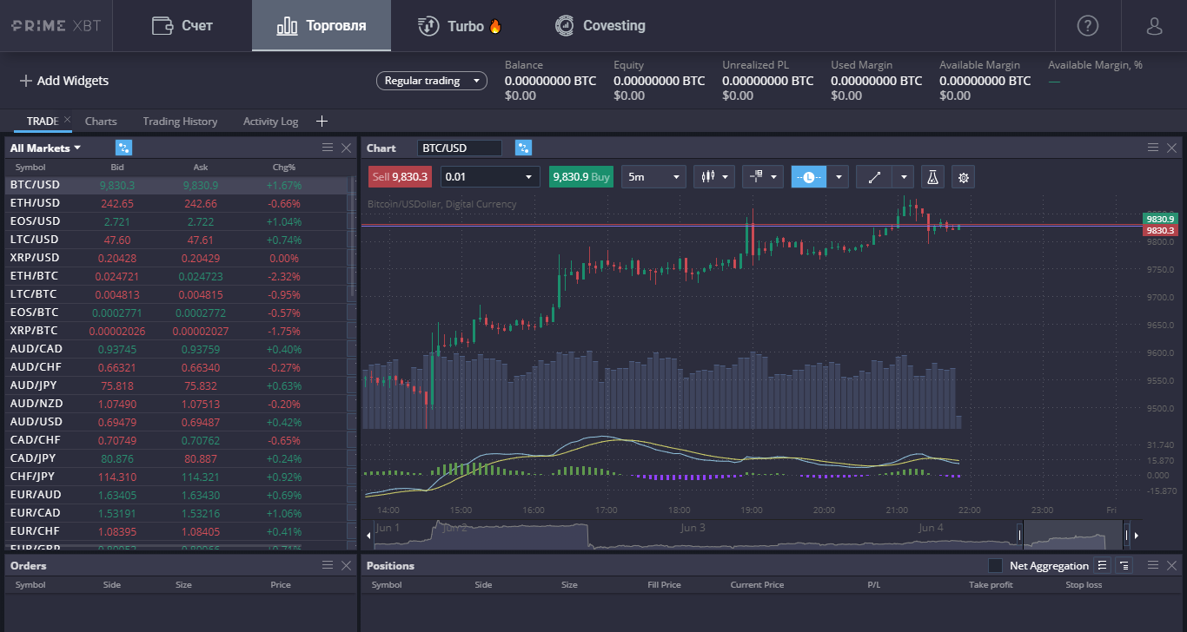Expand the All Markets filter dropdown
This screenshot has width=1187, height=632.
click(45, 148)
